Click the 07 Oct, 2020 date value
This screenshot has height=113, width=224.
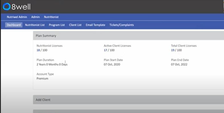[112, 64]
